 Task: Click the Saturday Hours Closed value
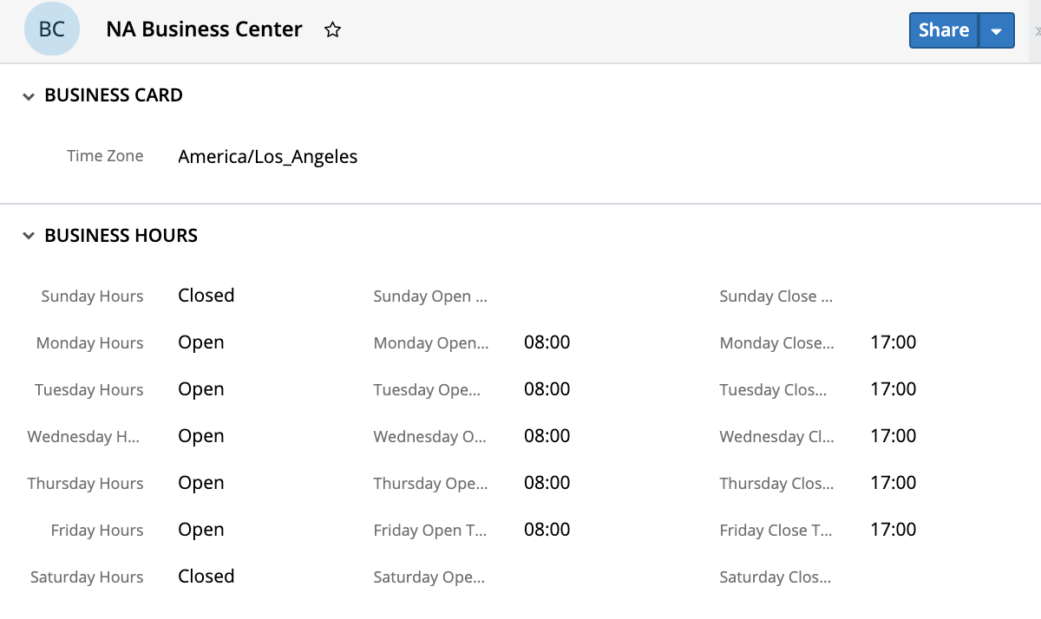tap(206, 577)
